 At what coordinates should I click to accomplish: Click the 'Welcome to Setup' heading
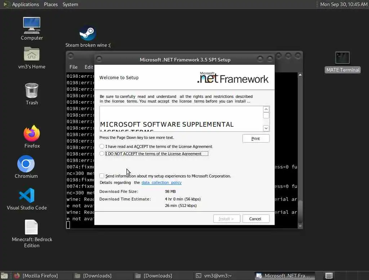119,78
